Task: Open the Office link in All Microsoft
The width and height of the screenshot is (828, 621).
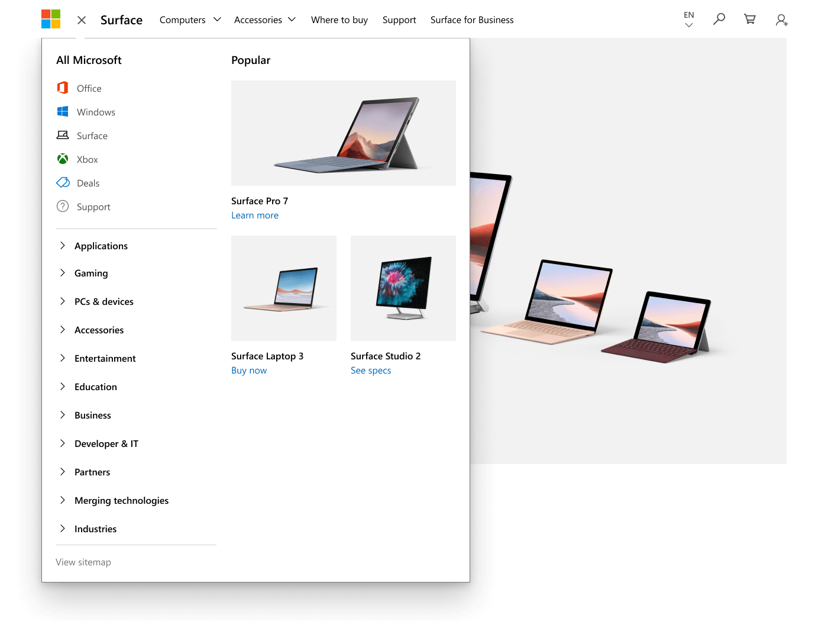Action: coord(89,88)
